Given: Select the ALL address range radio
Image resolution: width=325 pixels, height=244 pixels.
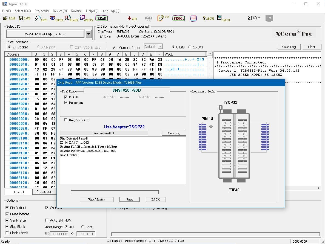Looking at the screenshot, I should pyautogui.click(x=66, y=226).
